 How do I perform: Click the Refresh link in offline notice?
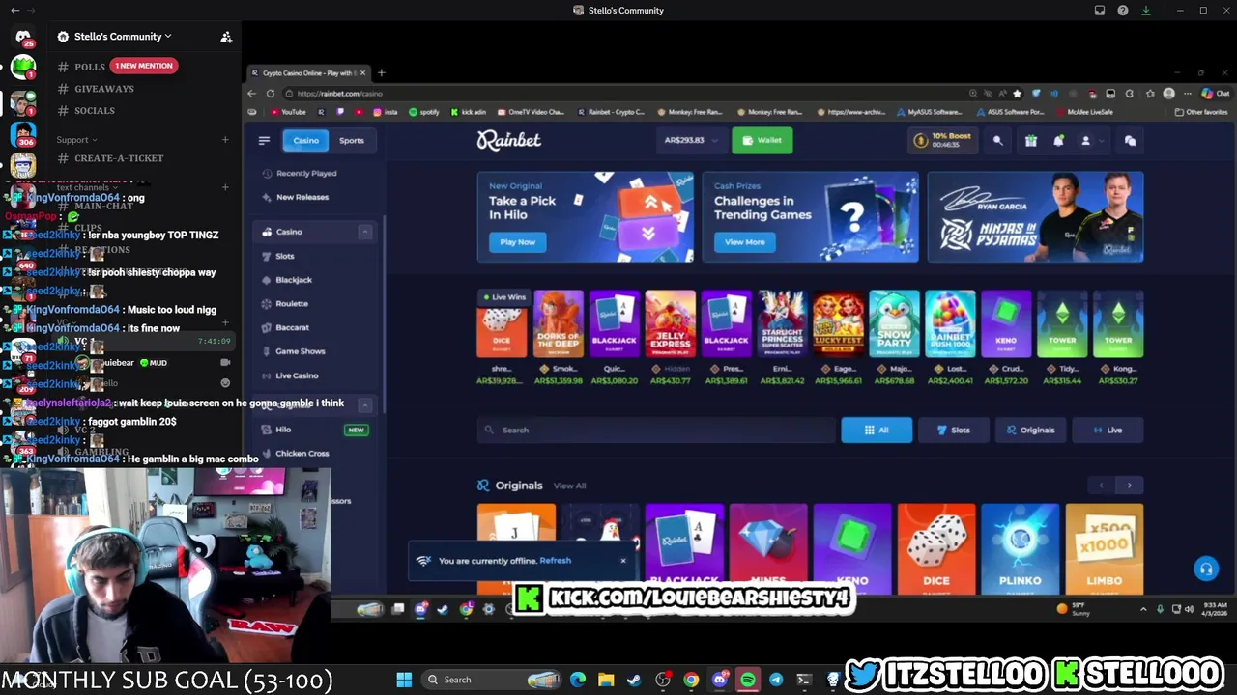click(555, 561)
